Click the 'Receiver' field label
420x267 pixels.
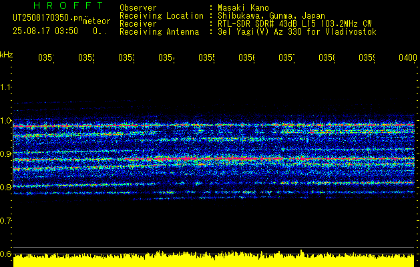[x=138, y=24]
